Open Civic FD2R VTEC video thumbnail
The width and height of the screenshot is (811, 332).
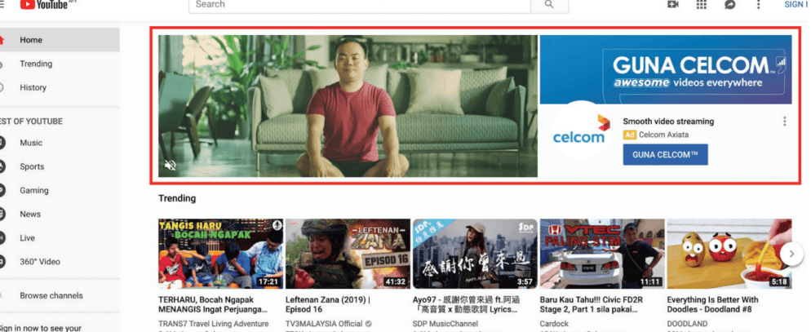(x=603, y=254)
